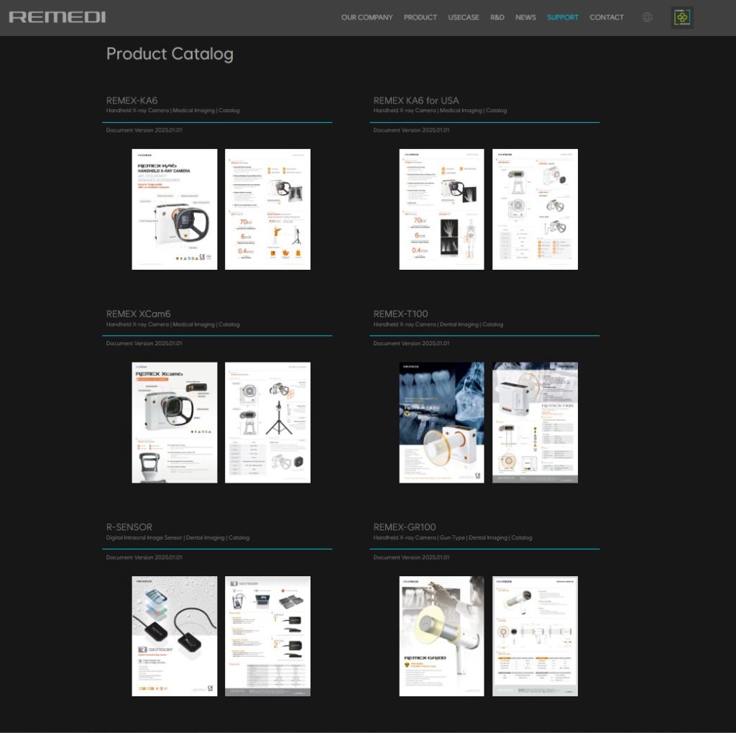Click the highlighted SUPPORT link
Screen dimensions: 736x733
pyautogui.click(x=563, y=17)
